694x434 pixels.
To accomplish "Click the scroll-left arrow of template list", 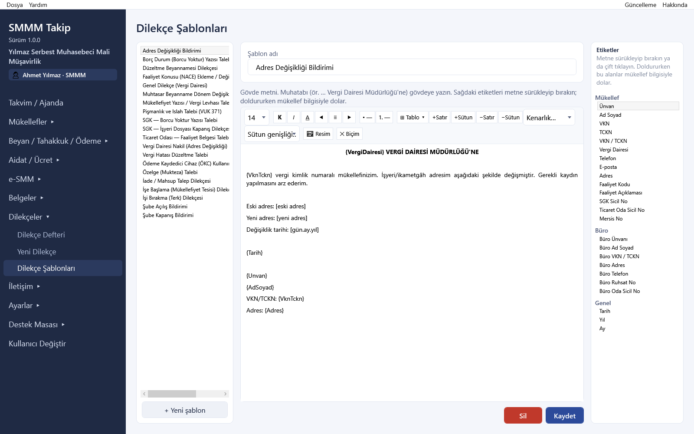I will pyautogui.click(x=144, y=394).
